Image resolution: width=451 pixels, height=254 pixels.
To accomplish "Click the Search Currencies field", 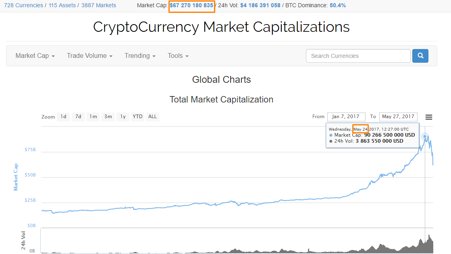I will 358,56.
